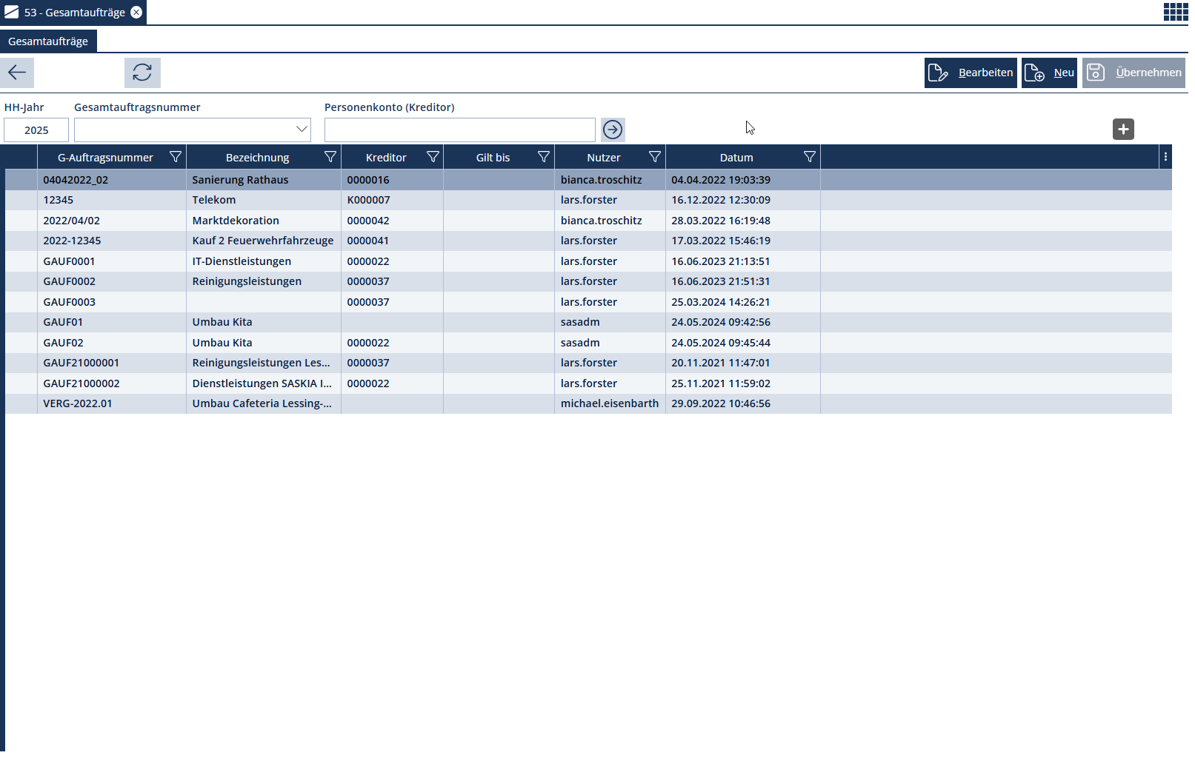
Task: Click the Übernehmen button
Action: [x=1134, y=73]
